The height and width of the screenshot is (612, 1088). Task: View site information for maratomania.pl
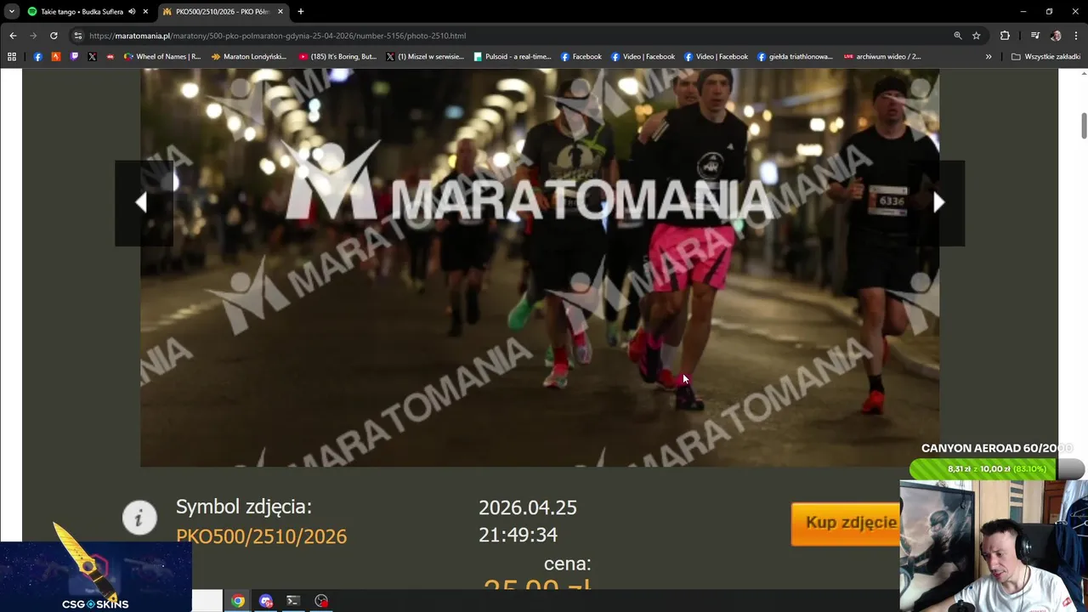77,36
